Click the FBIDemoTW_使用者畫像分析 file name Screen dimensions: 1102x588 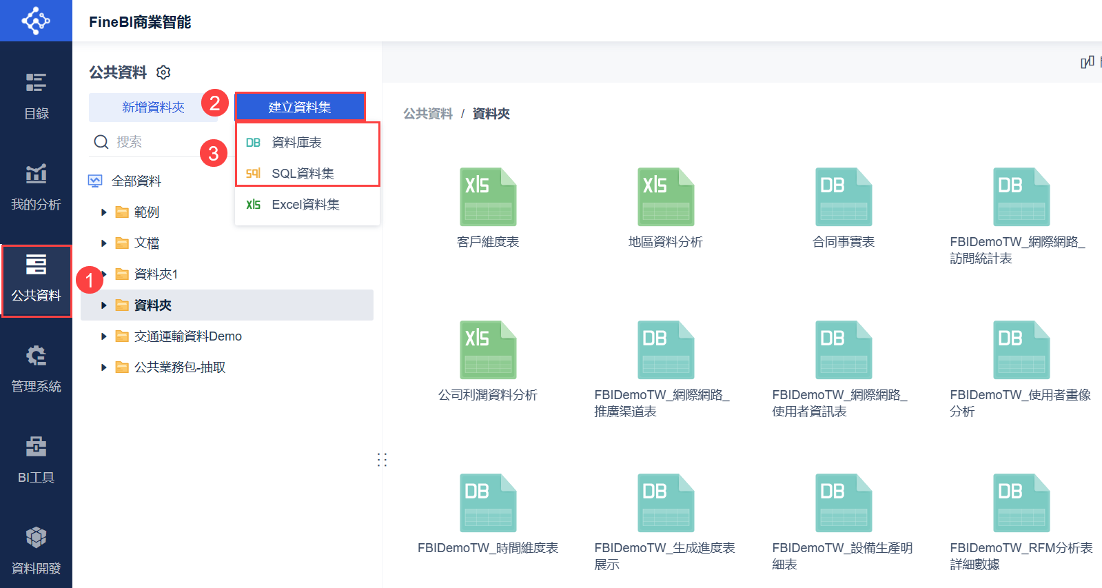click(x=1021, y=403)
